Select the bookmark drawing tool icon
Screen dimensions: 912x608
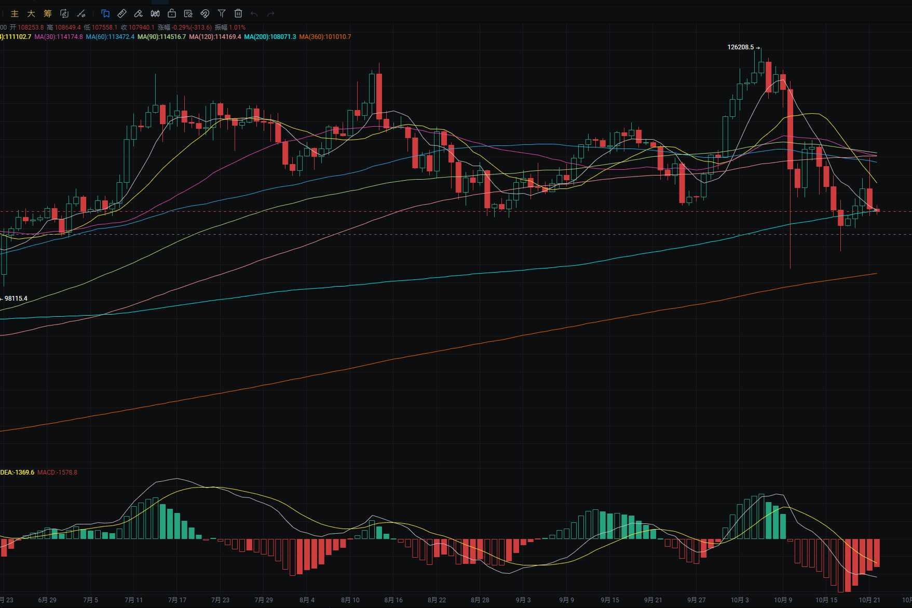point(105,13)
